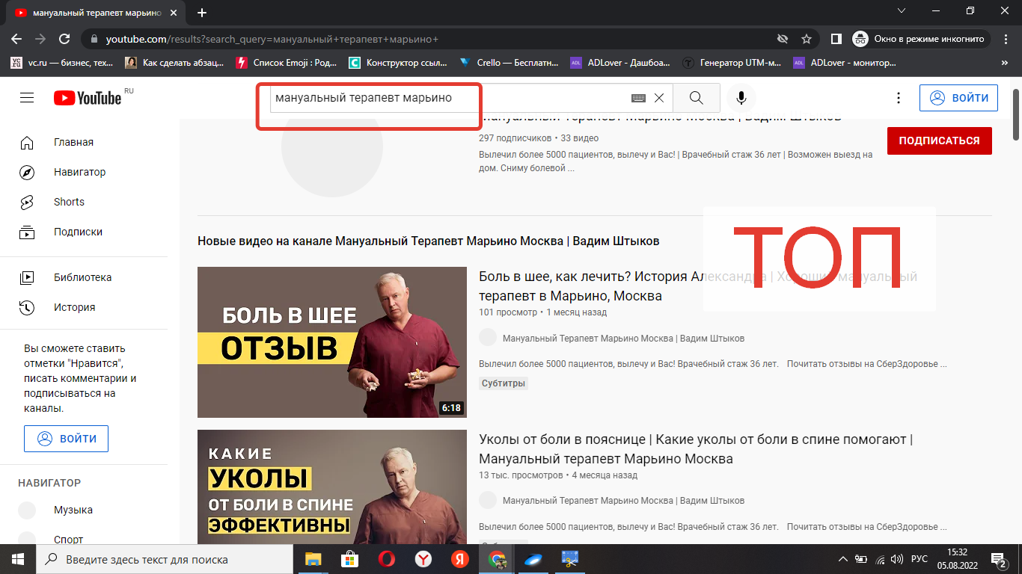Open the ADLover - Дашбоа... bookmark

click(x=621, y=63)
